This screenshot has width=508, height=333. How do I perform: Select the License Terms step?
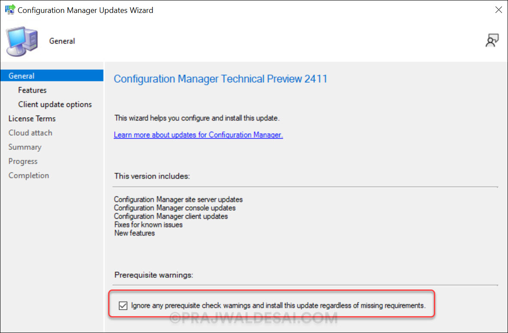pyautogui.click(x=32, y=118)
